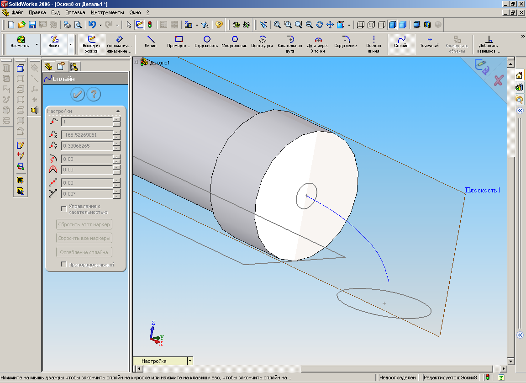
Task: Open the Undo history dropdown arrow
Action: (x=100, y=25)
